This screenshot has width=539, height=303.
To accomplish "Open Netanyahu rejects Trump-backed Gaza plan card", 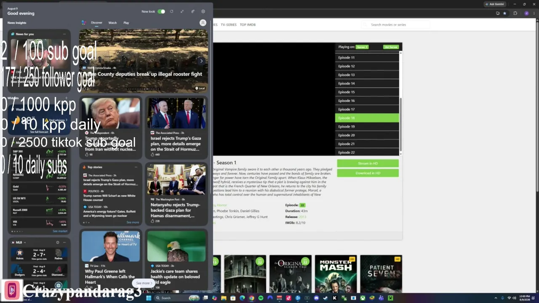I will click(x=176, y=194).
